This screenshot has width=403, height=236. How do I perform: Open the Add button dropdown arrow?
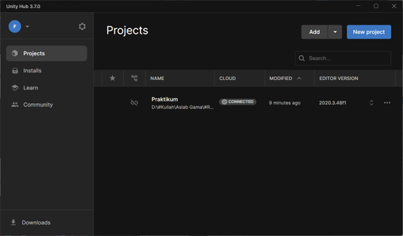335,32
